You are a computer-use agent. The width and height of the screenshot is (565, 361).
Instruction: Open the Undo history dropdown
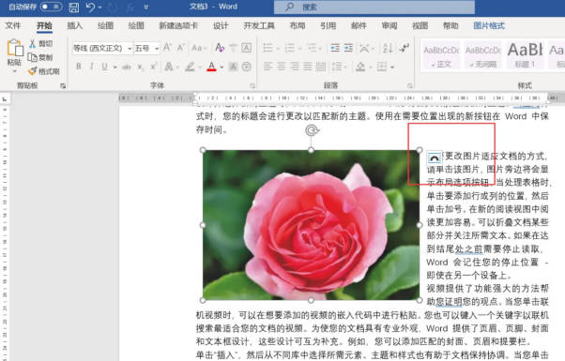tap(99, 8)
